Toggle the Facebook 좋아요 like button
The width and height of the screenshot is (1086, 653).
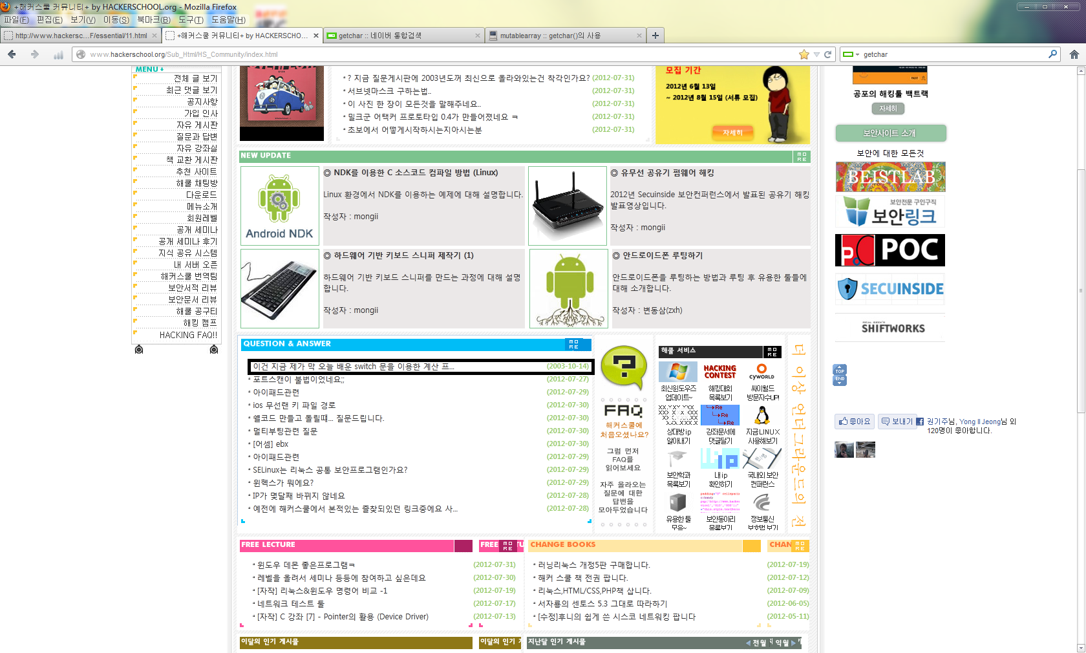coord(855,422)
